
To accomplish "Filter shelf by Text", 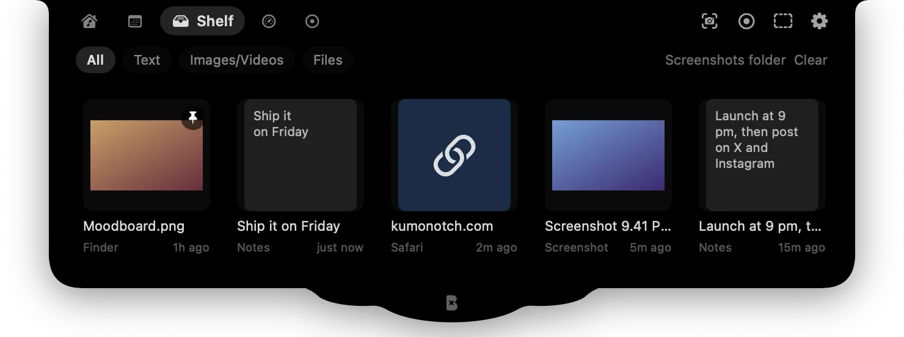I will [147, 60].
